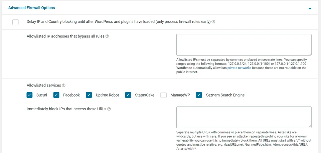Toggle the StatusCake service checkbox
The image size is (321, 153).
[x=128, y=95]
